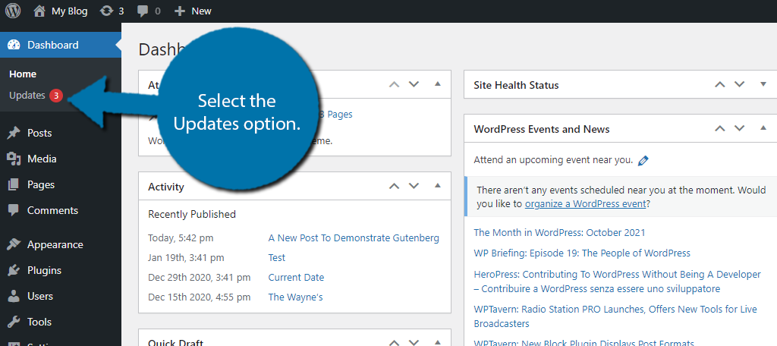Open the comments bubble in admin bar
Screen dimensions: 777x346
point(143,11)
